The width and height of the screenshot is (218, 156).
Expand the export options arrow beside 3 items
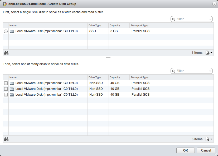click(211, 139)
